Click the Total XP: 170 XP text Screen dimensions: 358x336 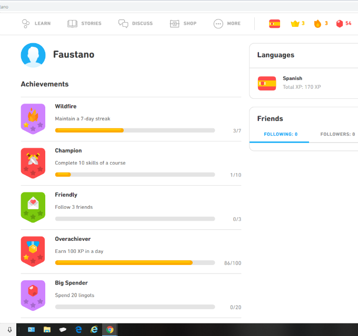click(302, 87)
